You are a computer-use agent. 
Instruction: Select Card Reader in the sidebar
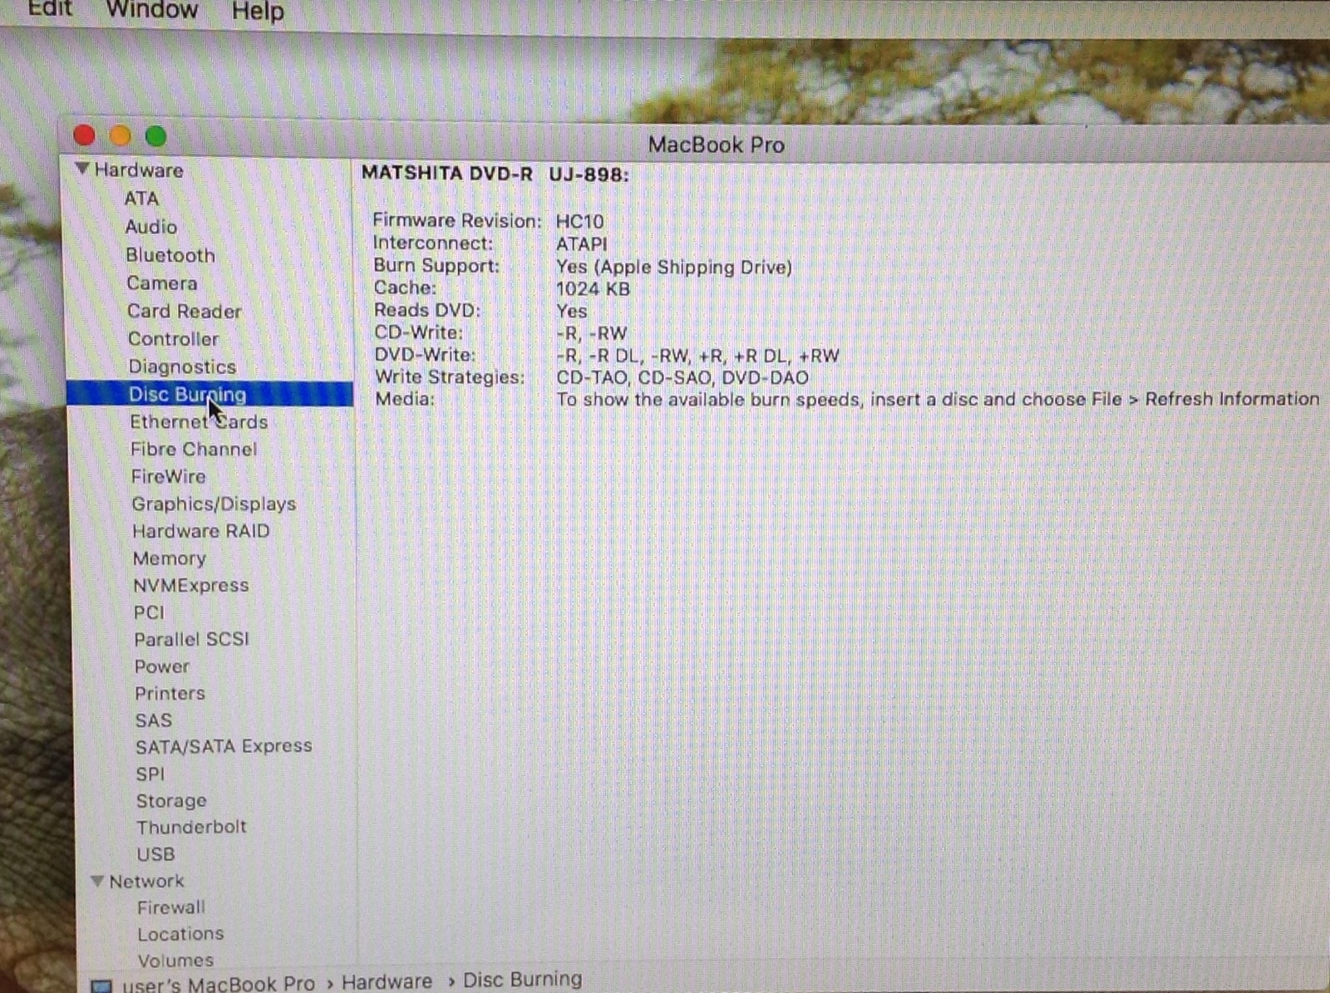[x=185, y=312]
